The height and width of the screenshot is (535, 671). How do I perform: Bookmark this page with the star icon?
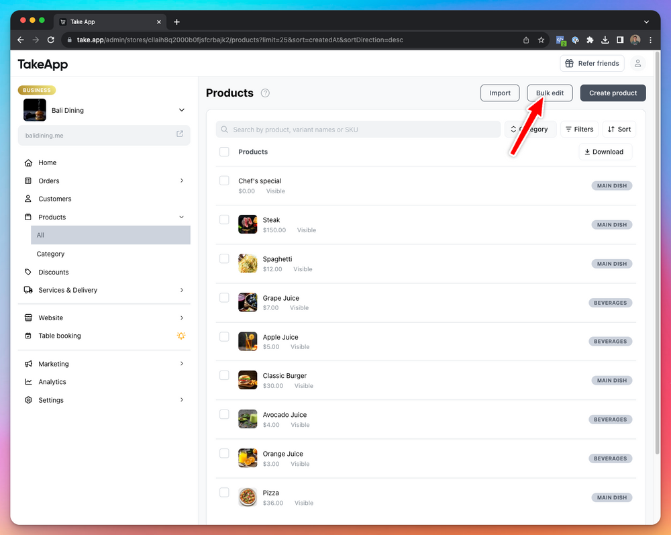(x=541, y=40)
